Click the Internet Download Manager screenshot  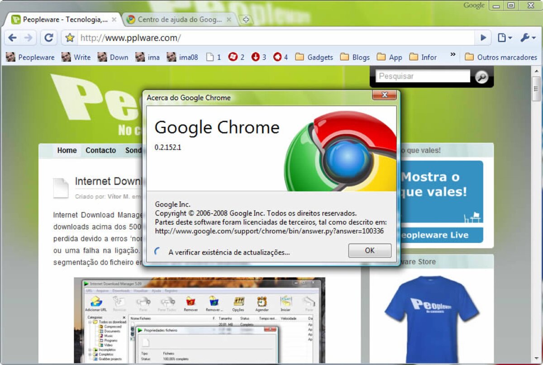pos(200,320)
